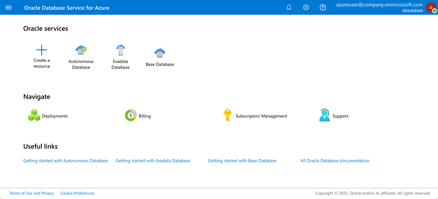
Task: Click the ODSADEMO tenant label
Action: pyautogui.click(x=413, y=11)
